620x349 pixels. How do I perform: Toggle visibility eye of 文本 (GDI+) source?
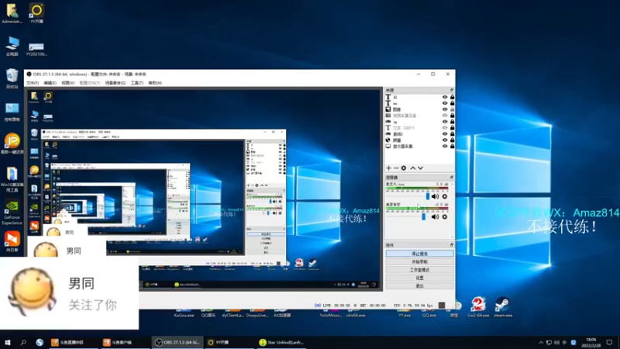445,128
